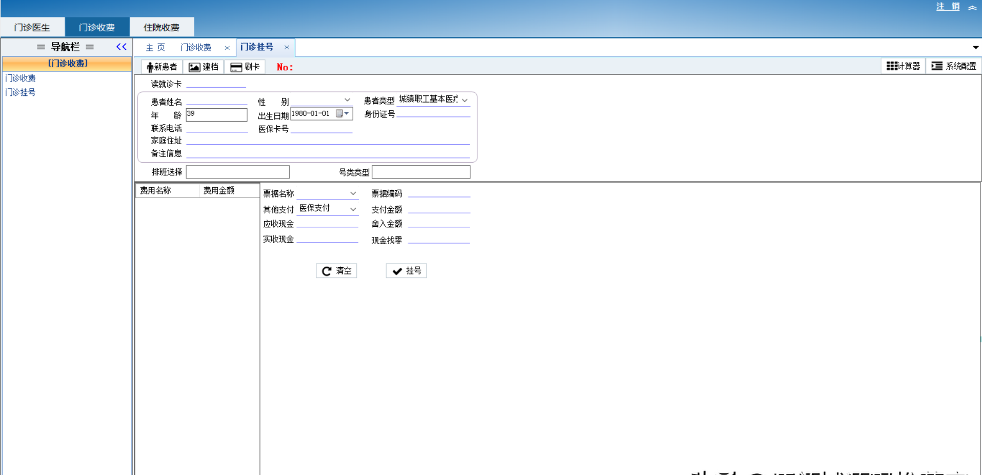
Task: Switch to the 住院收费 top tab
Action: 162,27
